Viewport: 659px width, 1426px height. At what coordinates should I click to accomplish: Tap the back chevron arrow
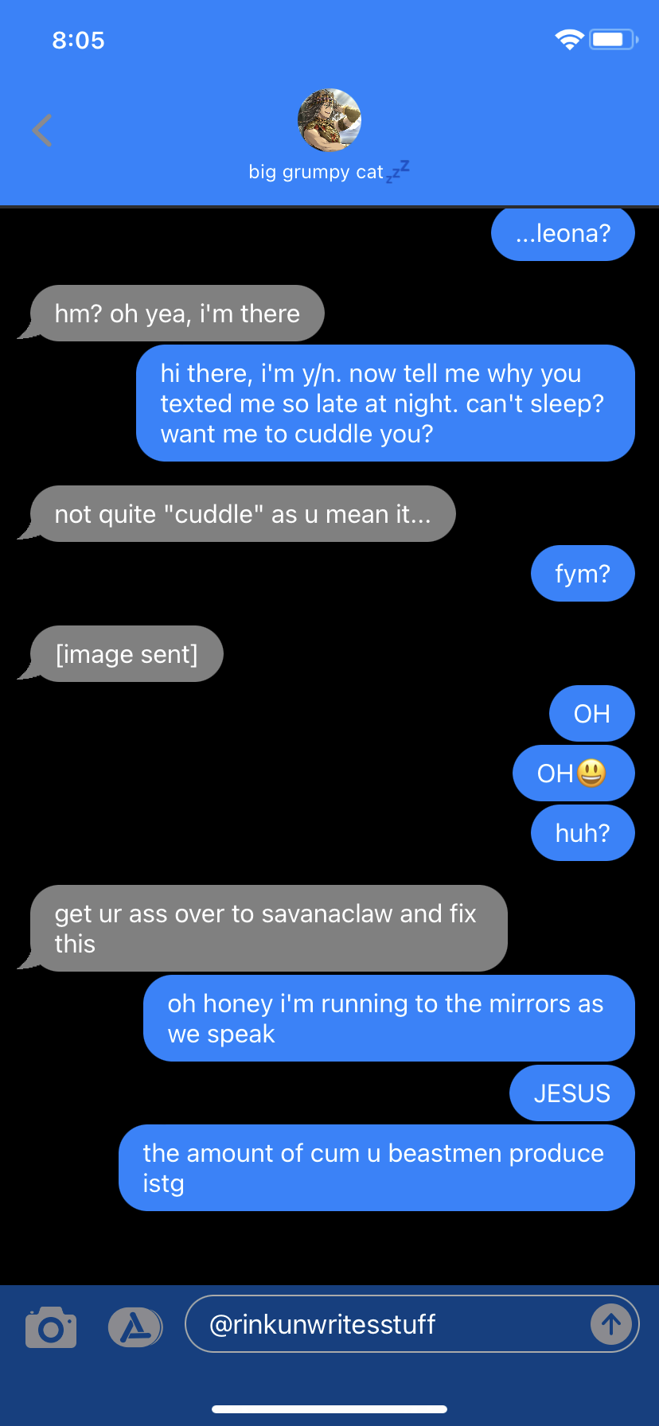[42, 131]
